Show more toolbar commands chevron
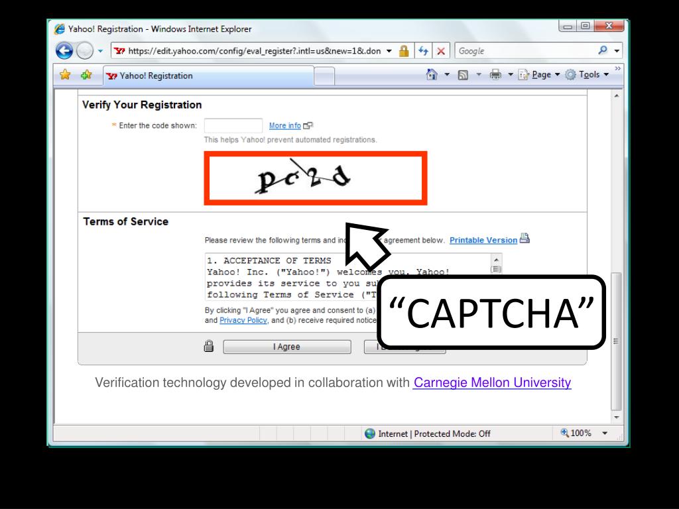This screenshot has width=679, height=509. pos(617,68)
